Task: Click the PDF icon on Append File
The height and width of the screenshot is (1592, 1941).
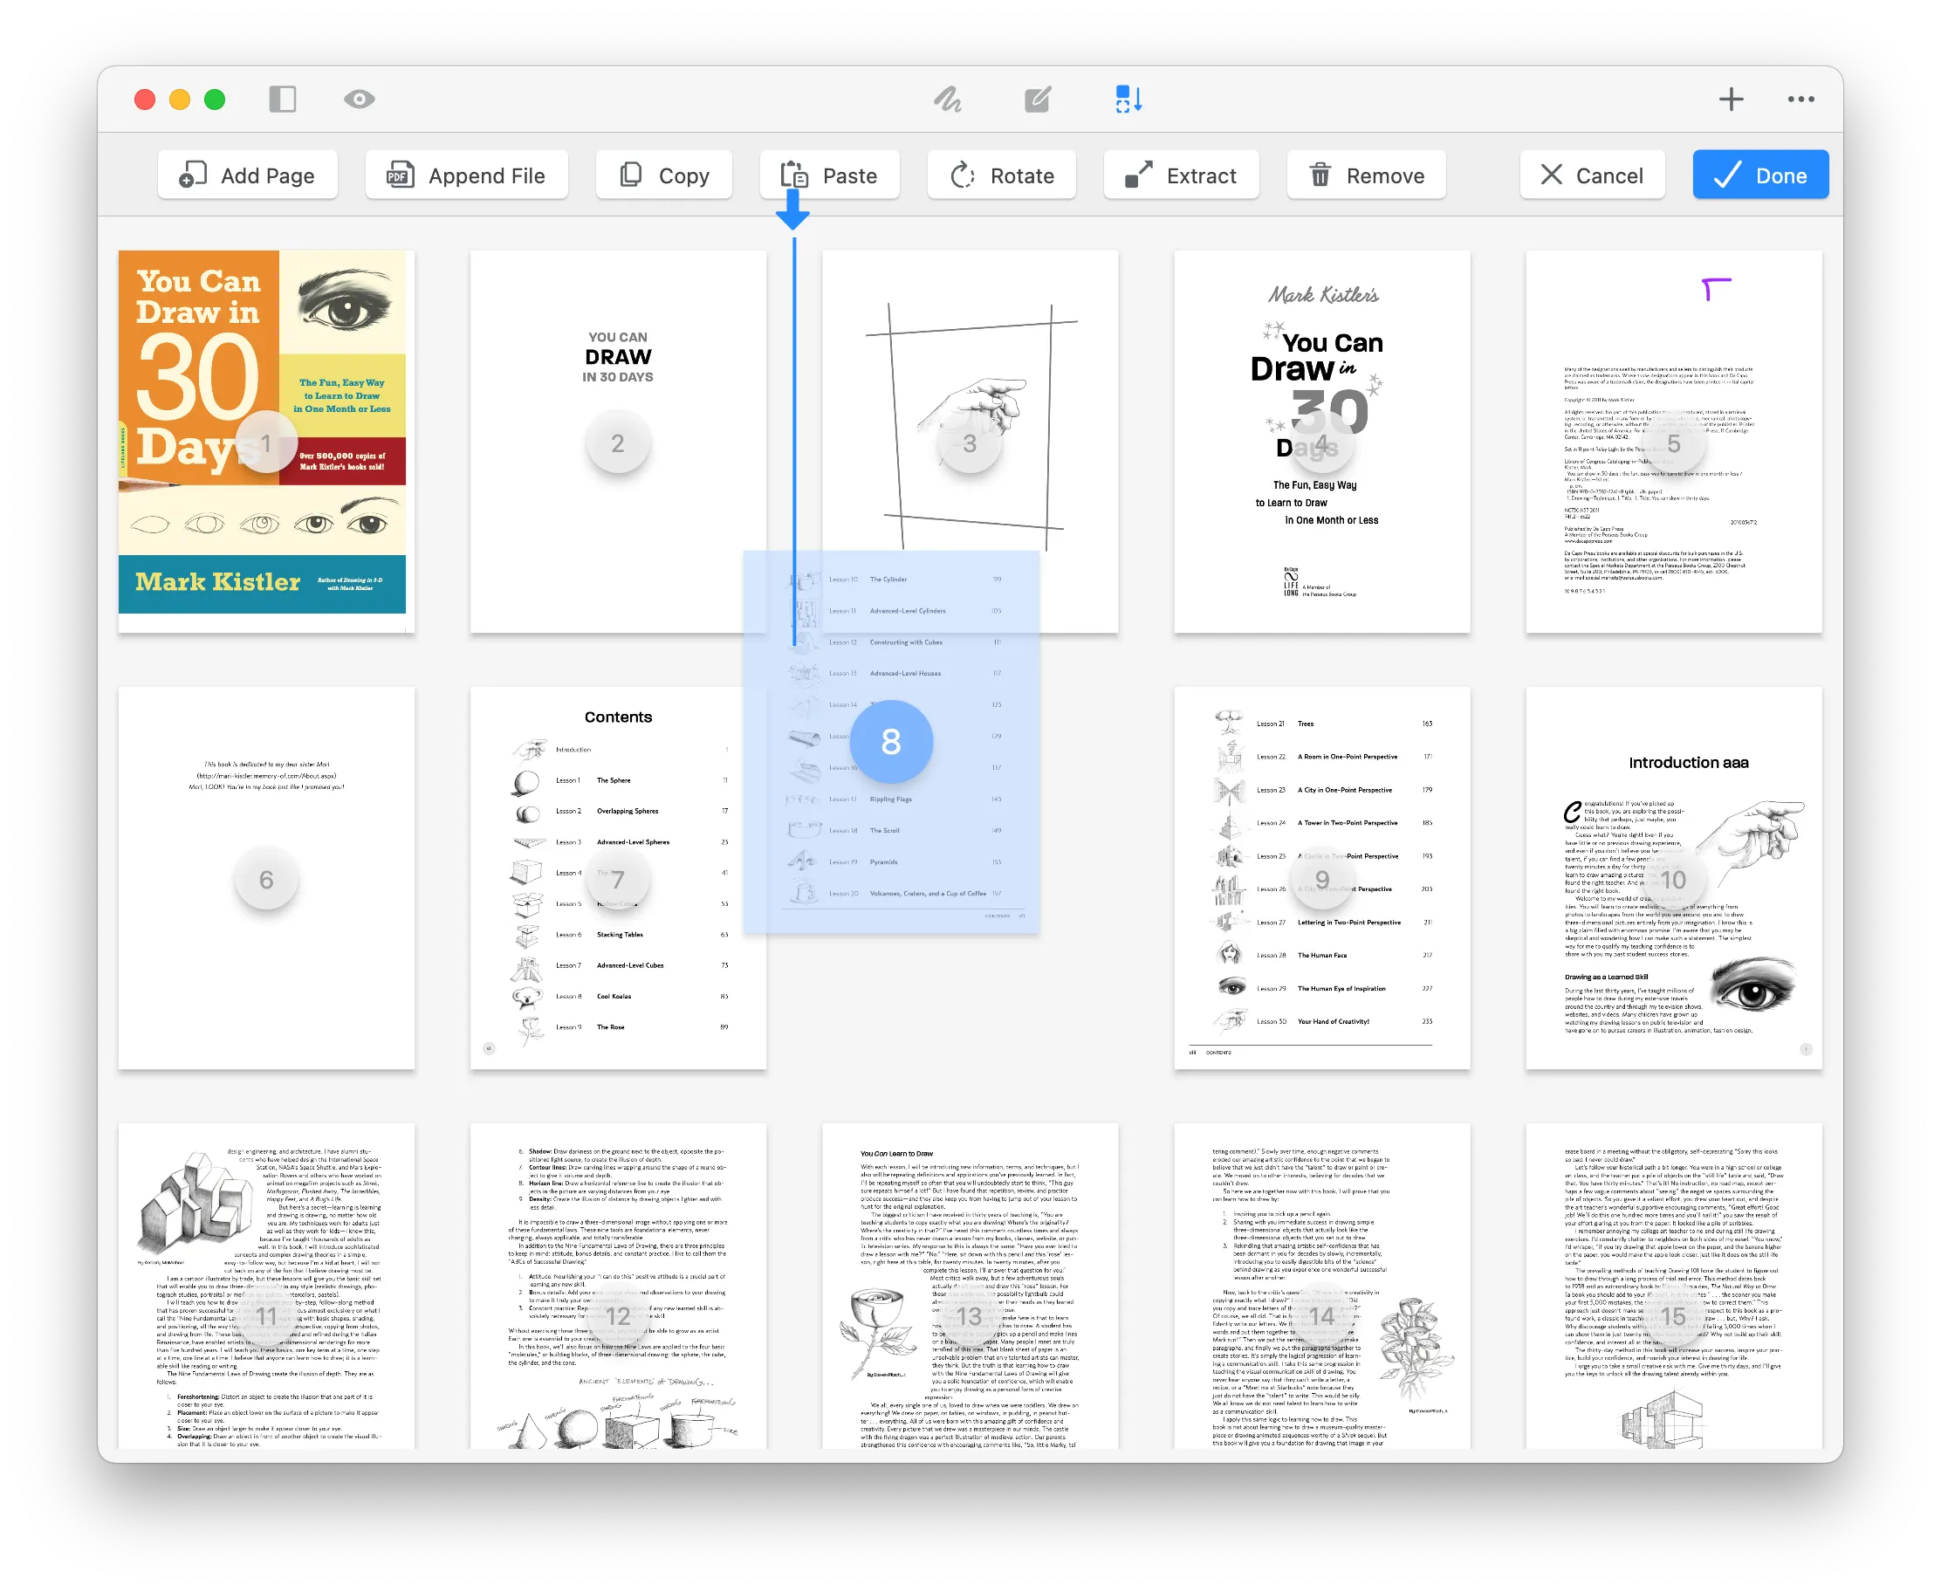Action: point(400,175)
